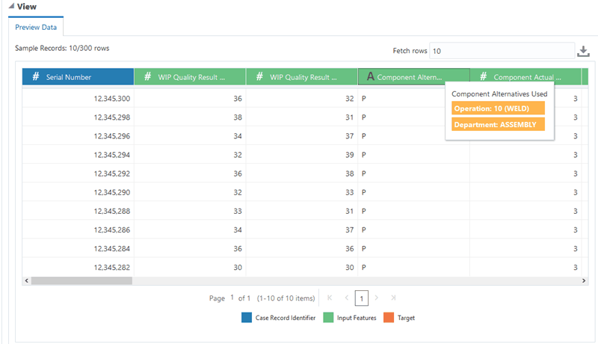Image resolution: width=598 pixels, height=344 pixels.
Task: Click the Component Alternatives Used tooltip title
Action: coord(499,93)
